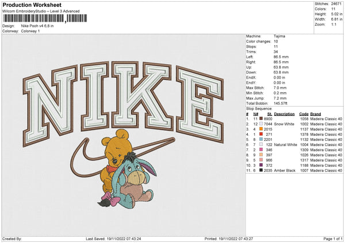The image size is (345, 243).
Task: Click the 'Production Worksheet' title
Action: click(32, 5)
